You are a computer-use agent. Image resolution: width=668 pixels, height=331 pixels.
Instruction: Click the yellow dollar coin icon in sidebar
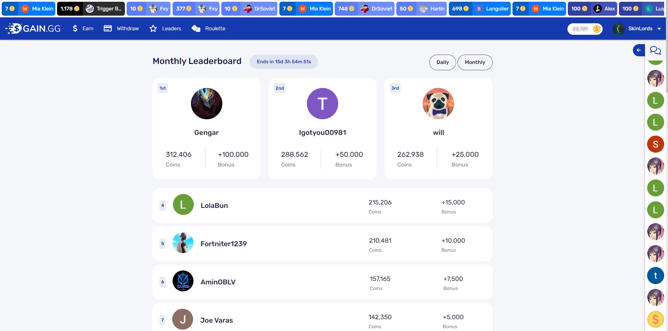tap(655, 319)
